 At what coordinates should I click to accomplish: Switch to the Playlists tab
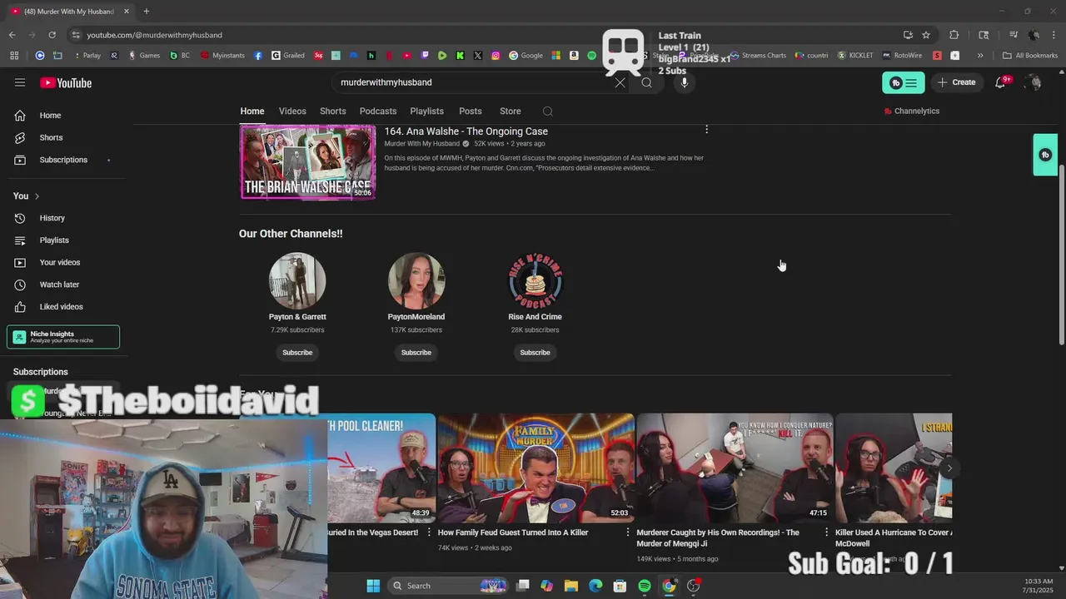[426, 111]
